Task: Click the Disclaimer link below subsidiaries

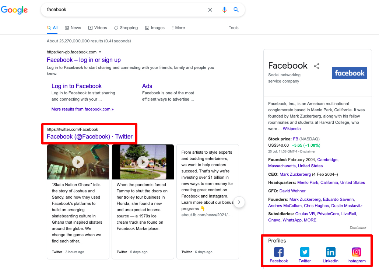Action: tap(358, 228)
